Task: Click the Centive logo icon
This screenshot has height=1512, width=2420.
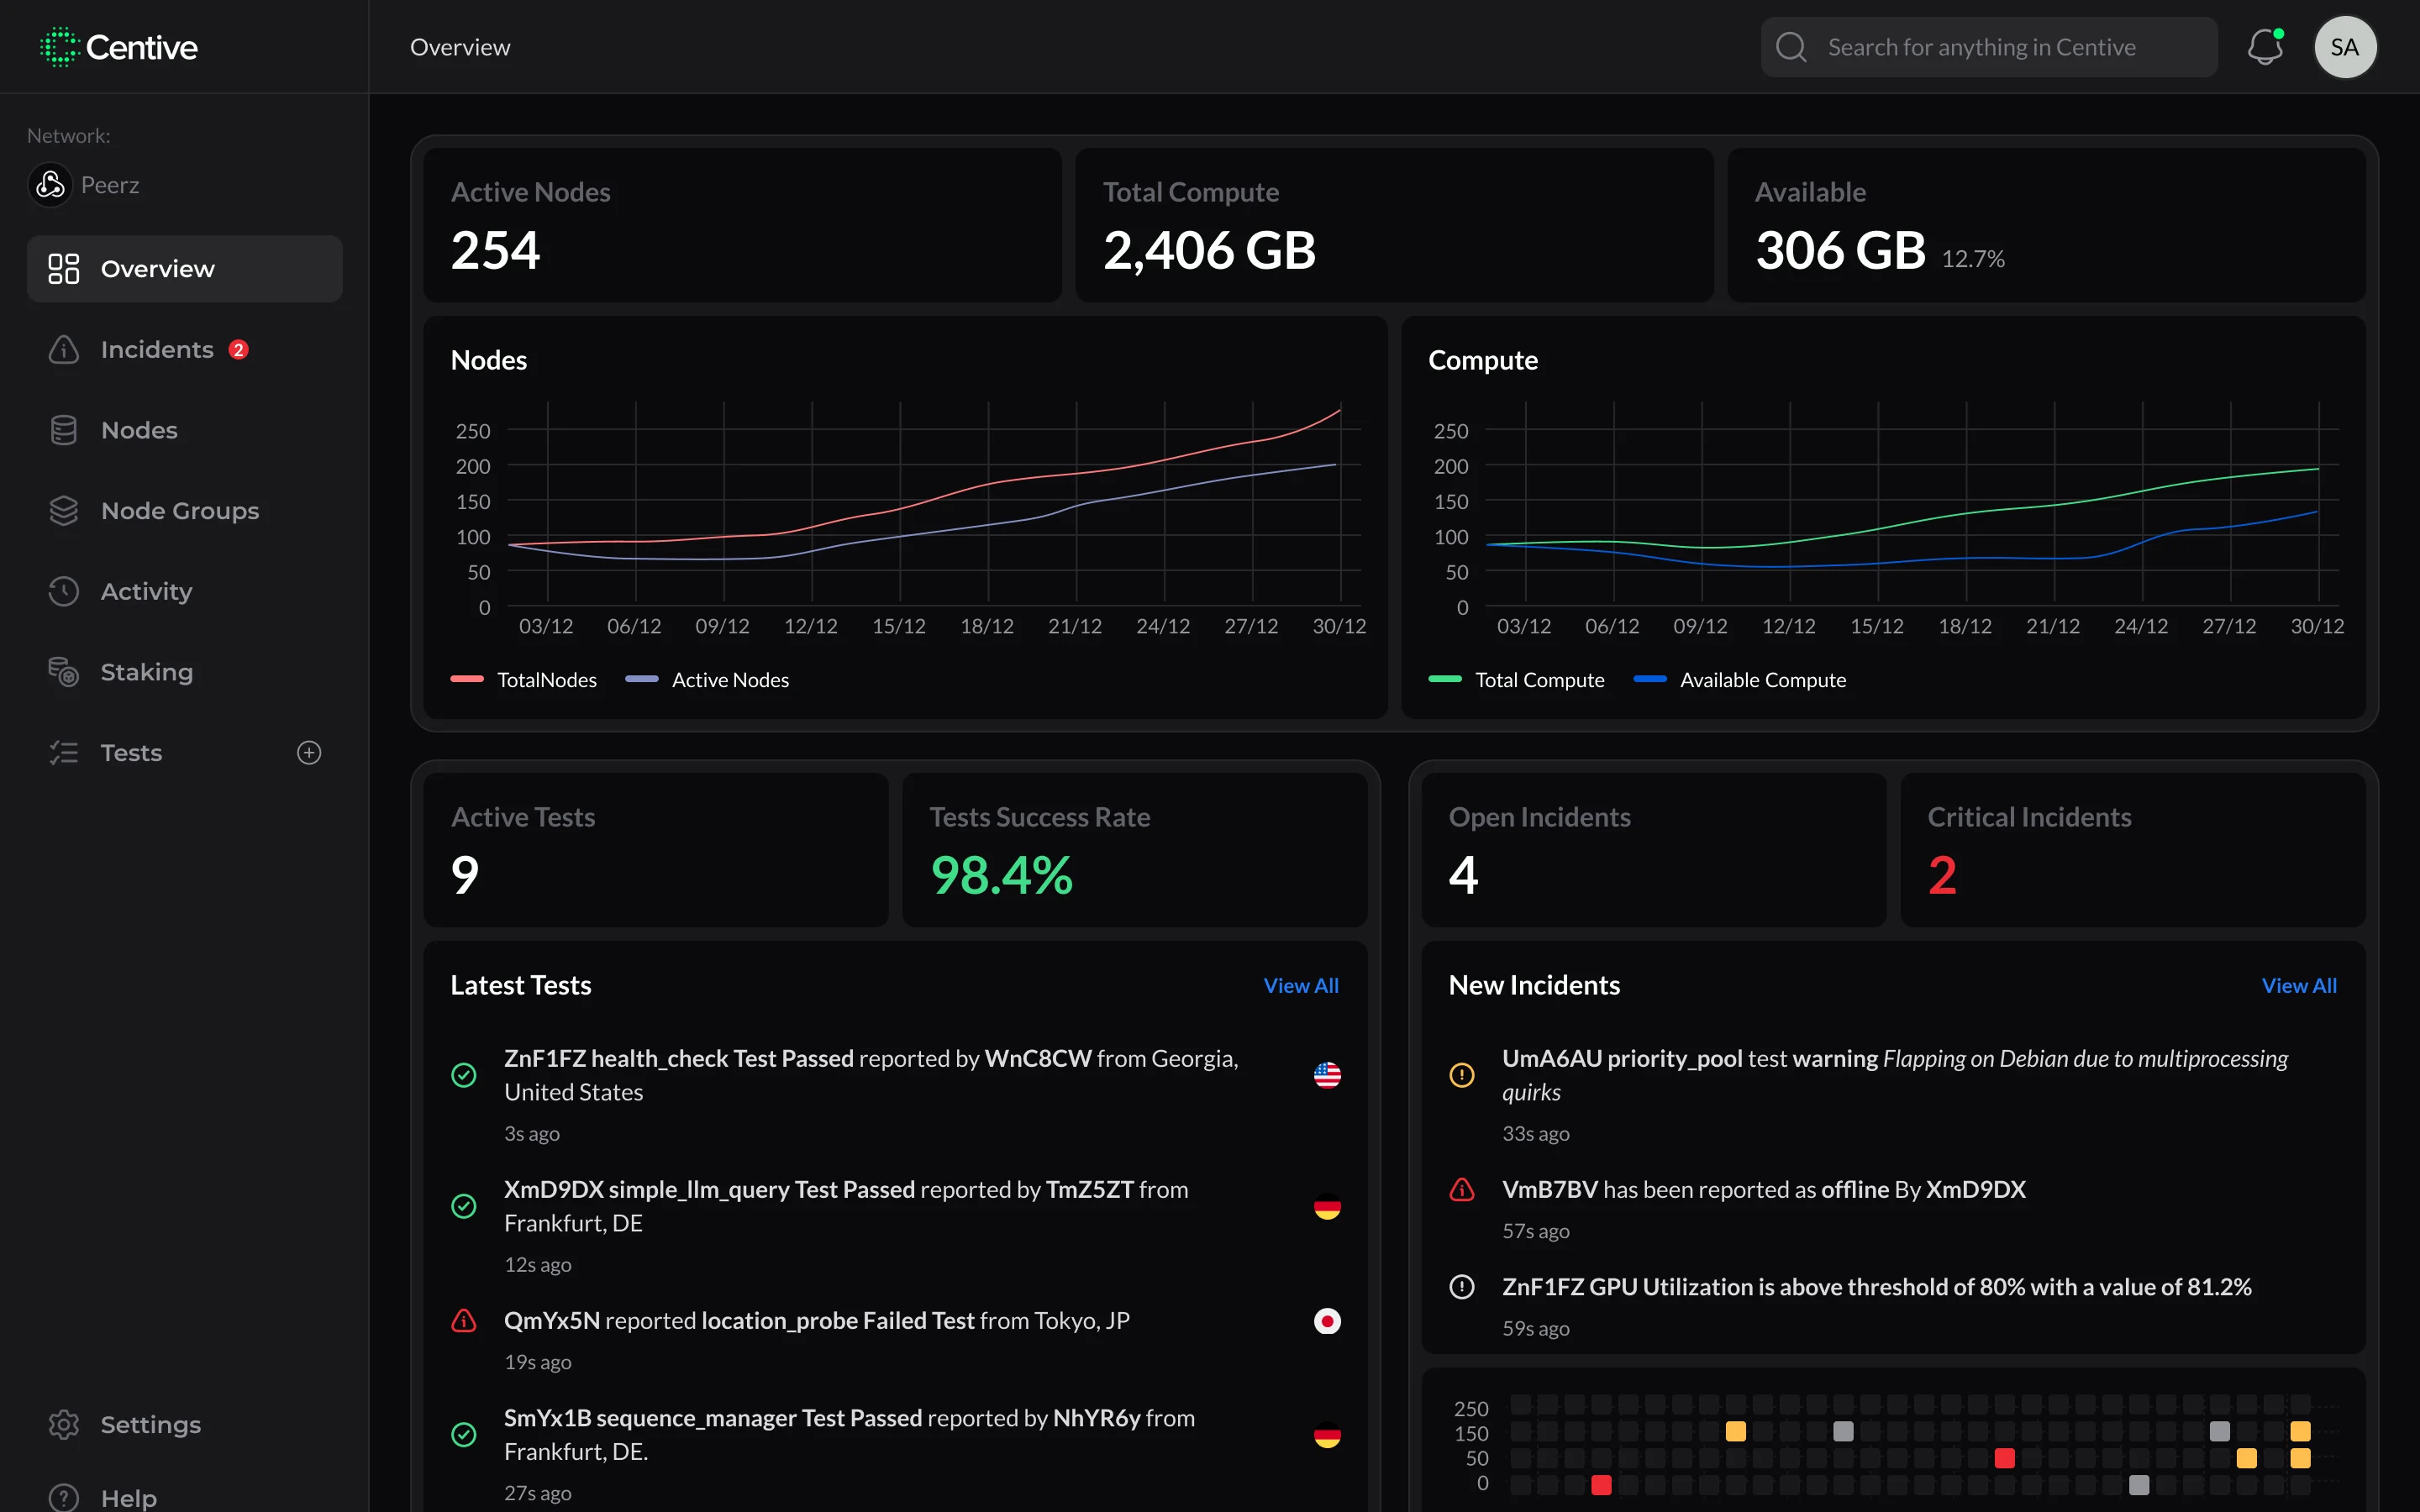Action: coord(59,47)
